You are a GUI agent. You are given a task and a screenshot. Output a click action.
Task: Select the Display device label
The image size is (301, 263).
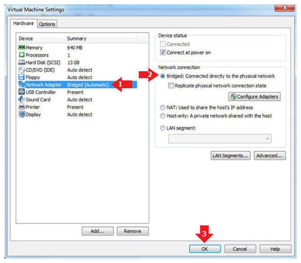click(33, 115)
